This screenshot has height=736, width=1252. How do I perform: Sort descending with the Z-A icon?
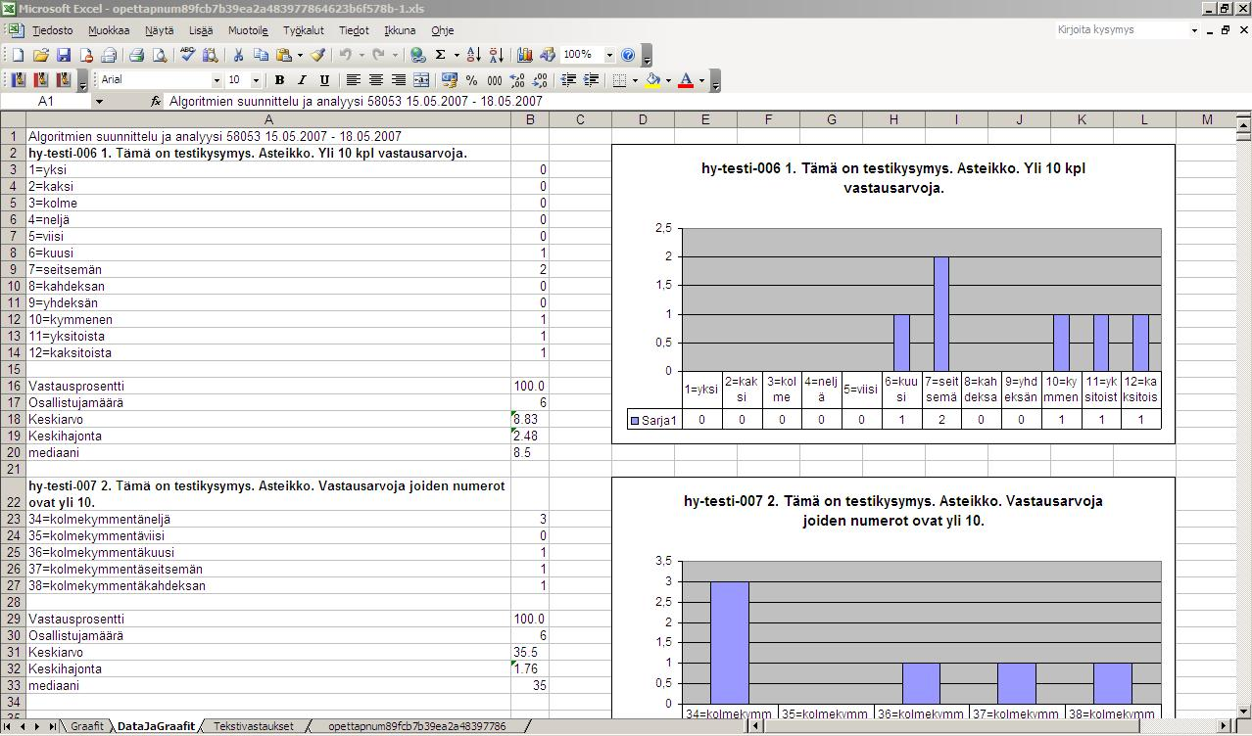pyautogui.click(x=497, y=55)
